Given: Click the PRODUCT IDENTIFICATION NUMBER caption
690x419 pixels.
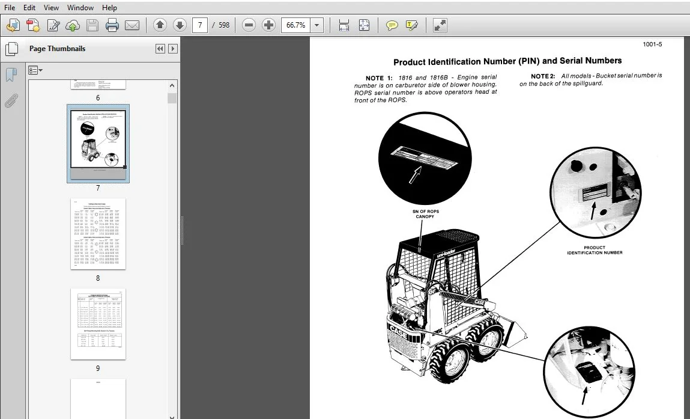Looking at the screenshot, I should click(x=595, y=250).
